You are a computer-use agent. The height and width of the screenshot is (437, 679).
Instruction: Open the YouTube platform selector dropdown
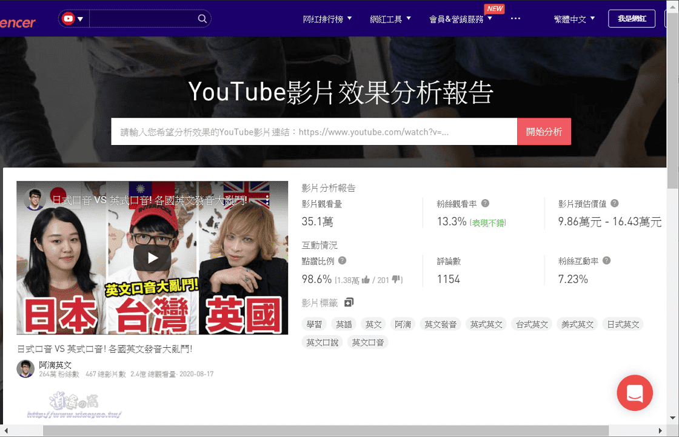pos(73,19)
